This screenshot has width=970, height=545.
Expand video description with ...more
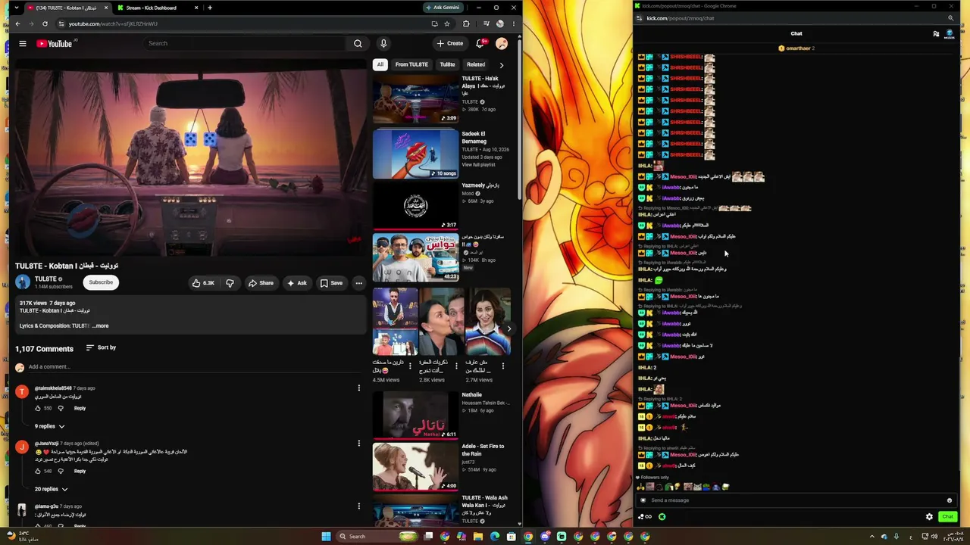tap(100, 326)
